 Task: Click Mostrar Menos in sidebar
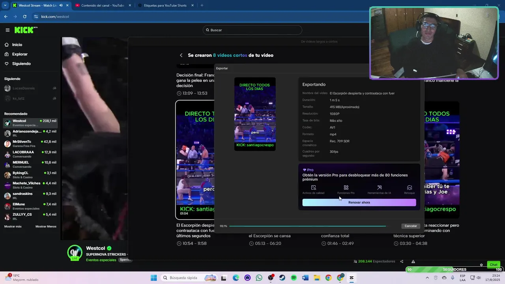46,226
